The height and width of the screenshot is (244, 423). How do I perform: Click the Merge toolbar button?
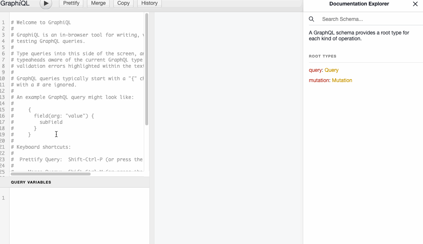(x=98, y=3)
